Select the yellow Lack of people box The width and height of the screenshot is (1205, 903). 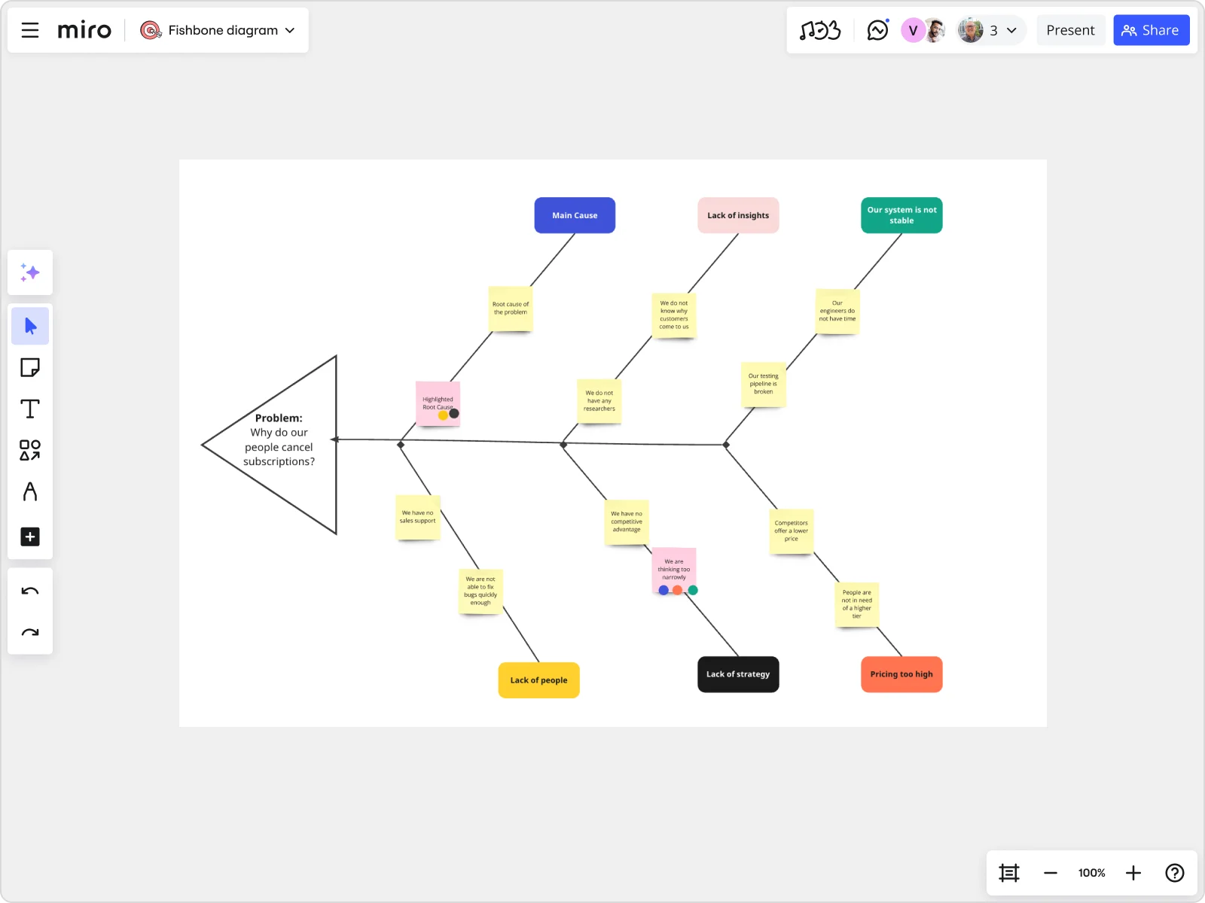click(538, 680)
